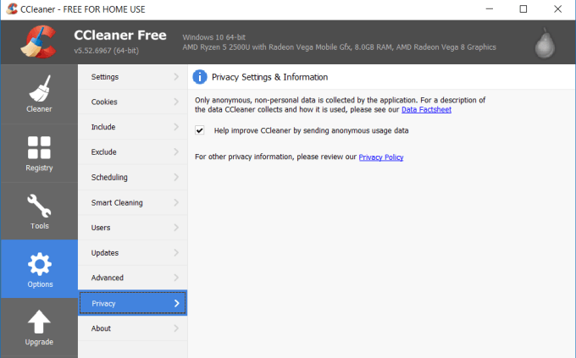
Task: Click the CCleaner title bar app icon
Action: [x=12, y=8]
